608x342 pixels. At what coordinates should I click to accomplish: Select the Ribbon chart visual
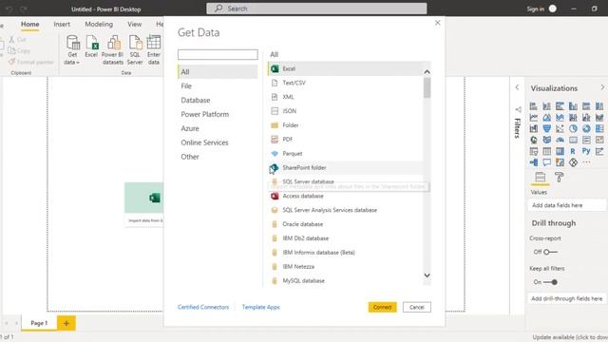click(599, 117)
